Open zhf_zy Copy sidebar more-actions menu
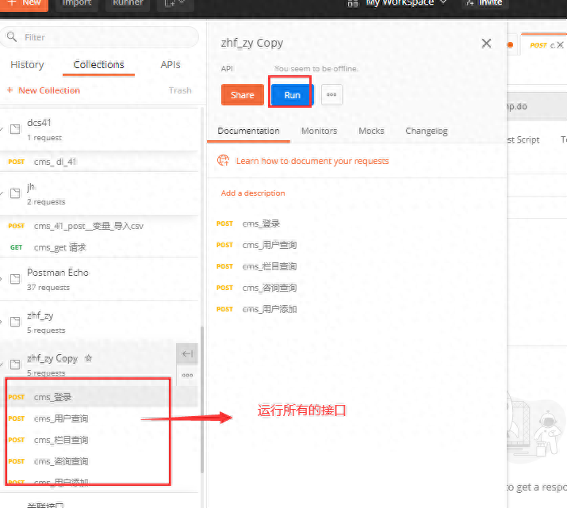Screen dimensions: 567x508 [x=187, y=375]
